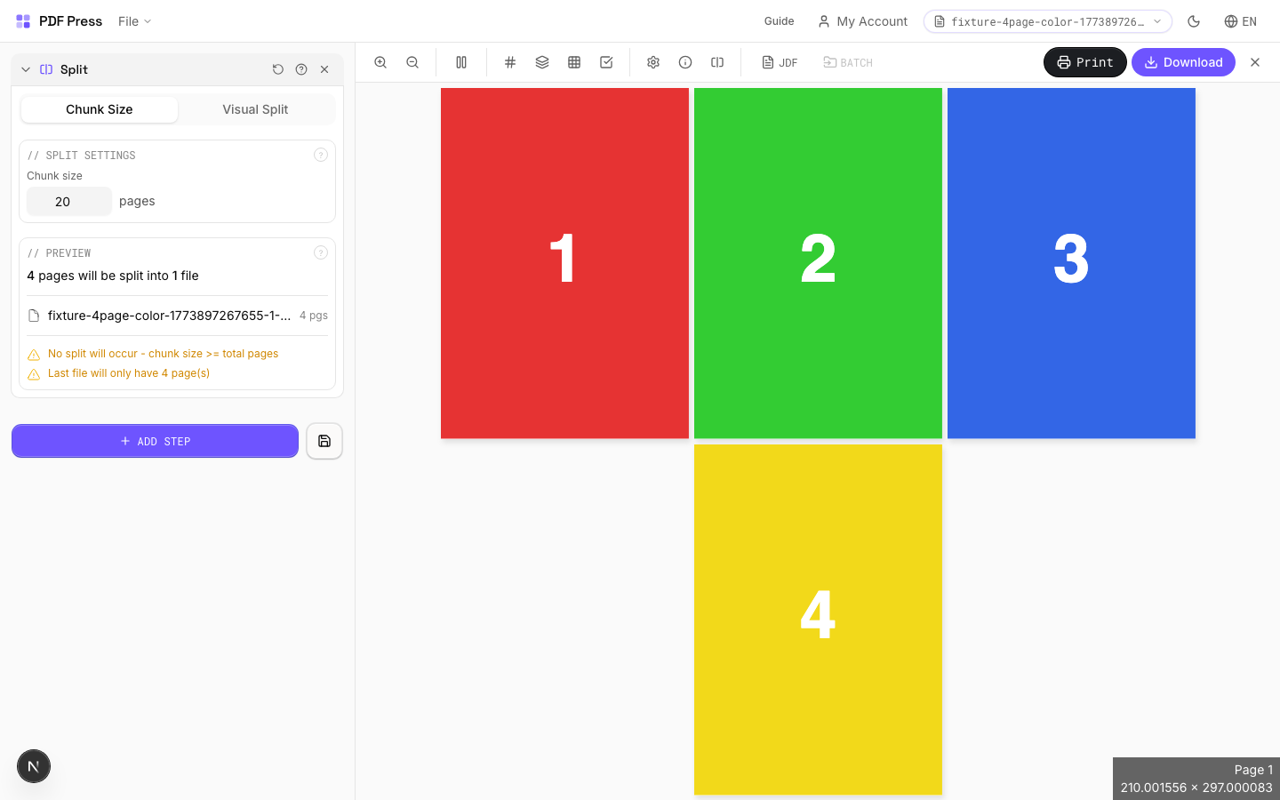
Task: Switch to the Visual Split tab
Action: (255, 109)
